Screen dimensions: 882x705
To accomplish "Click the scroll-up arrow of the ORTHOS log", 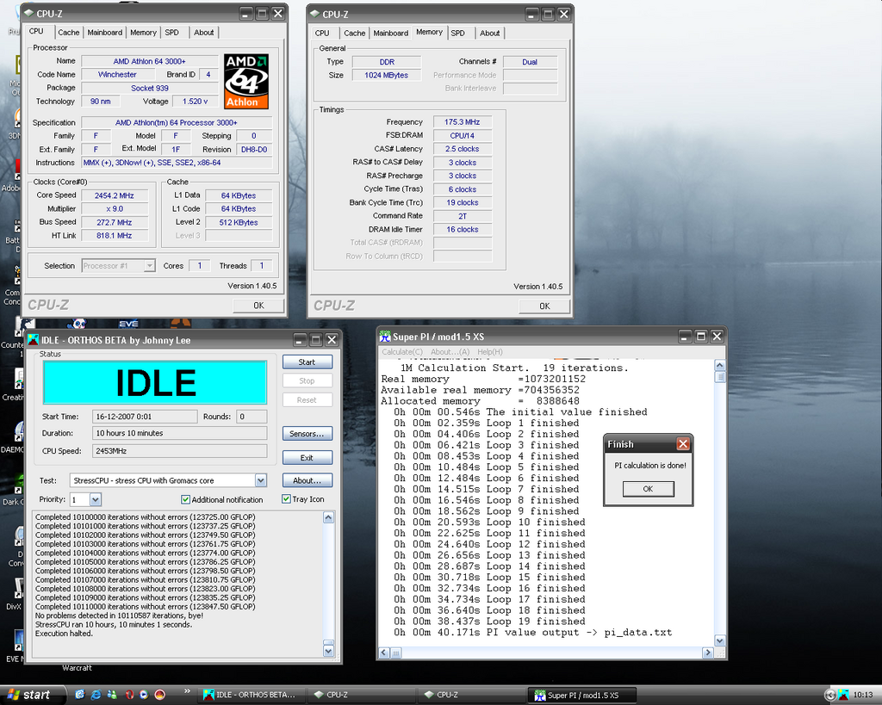I will click(329, 518).
